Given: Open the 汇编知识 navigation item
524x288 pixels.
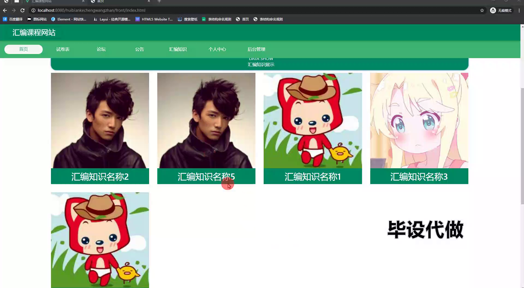Looking at the screenshot, I should click(178, 49).
